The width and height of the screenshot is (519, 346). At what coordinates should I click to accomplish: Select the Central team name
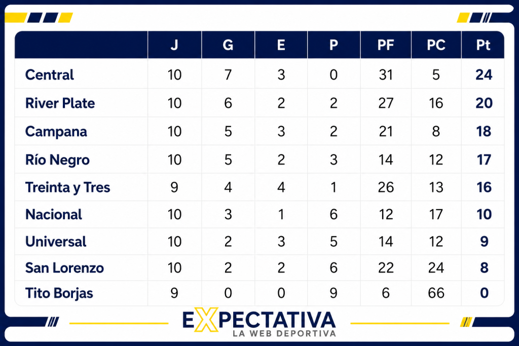[50, 75]
